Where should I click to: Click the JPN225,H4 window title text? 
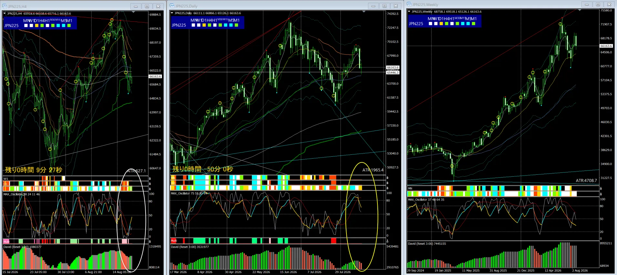pos(17,6)
